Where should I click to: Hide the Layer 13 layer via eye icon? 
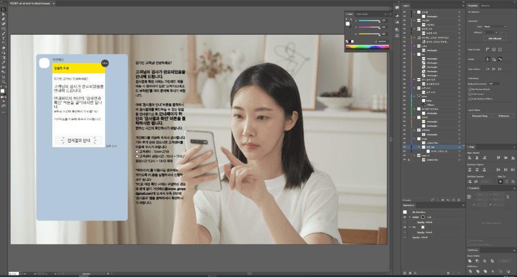(404, 155)
